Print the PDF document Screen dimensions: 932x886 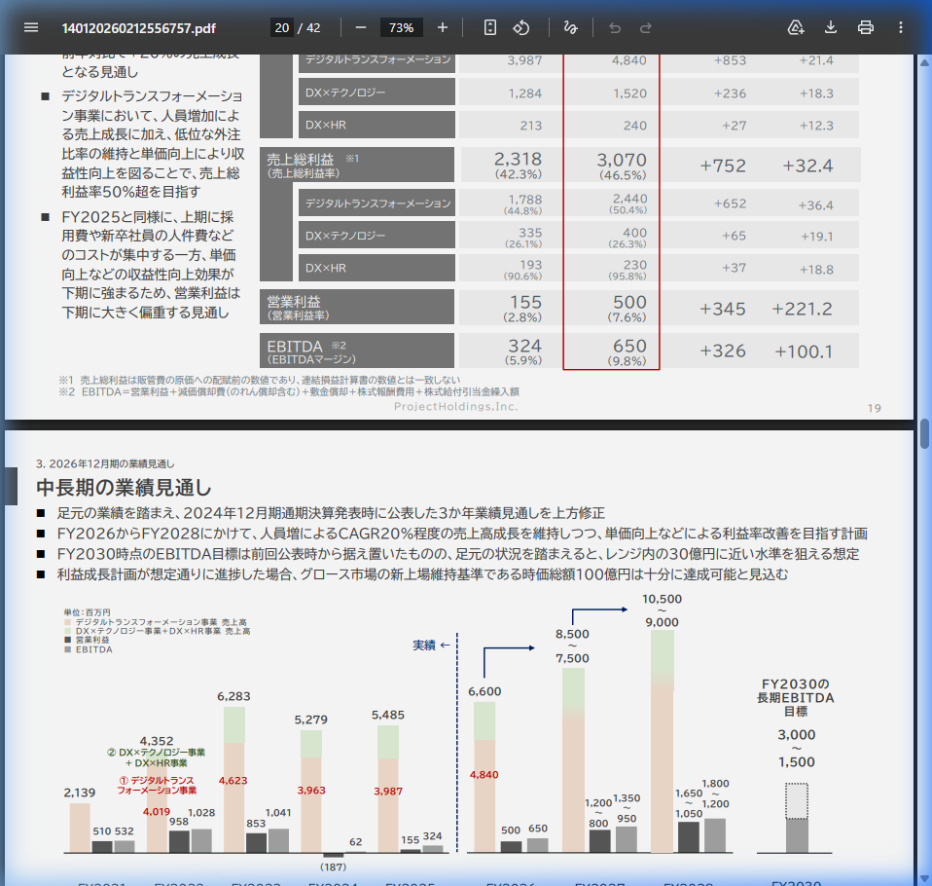coord(865,27)
